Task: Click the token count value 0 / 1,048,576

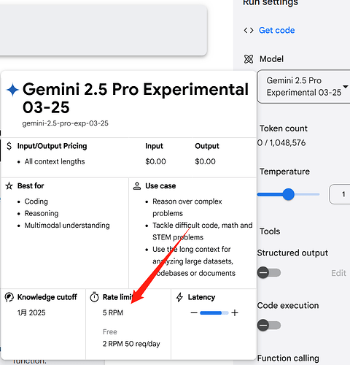Action: (x=281, y=143)
